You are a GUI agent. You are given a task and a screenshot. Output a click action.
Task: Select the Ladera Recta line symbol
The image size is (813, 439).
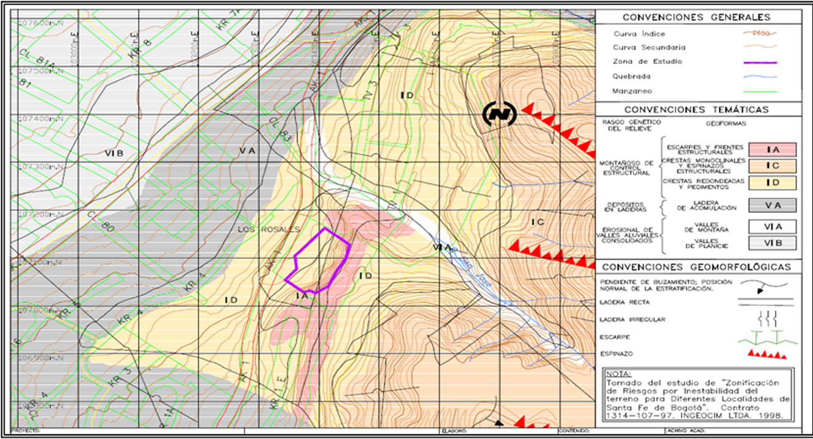tap(765, 301)
